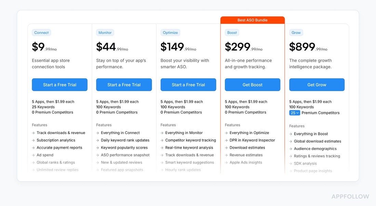Click Start a Free Trial under Monitor
Viewport: 376px width, 206px height.
click(x=124, y=85)
